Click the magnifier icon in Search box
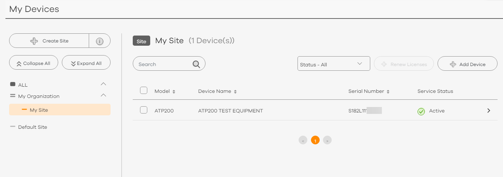Viewport: 503px width, 177px height. (196, 64)
